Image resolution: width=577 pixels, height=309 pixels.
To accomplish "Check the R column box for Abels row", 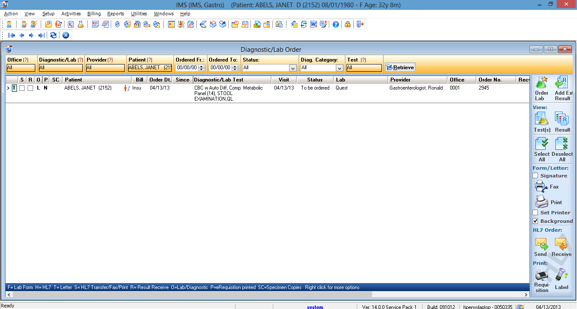I will click(30, 88).
